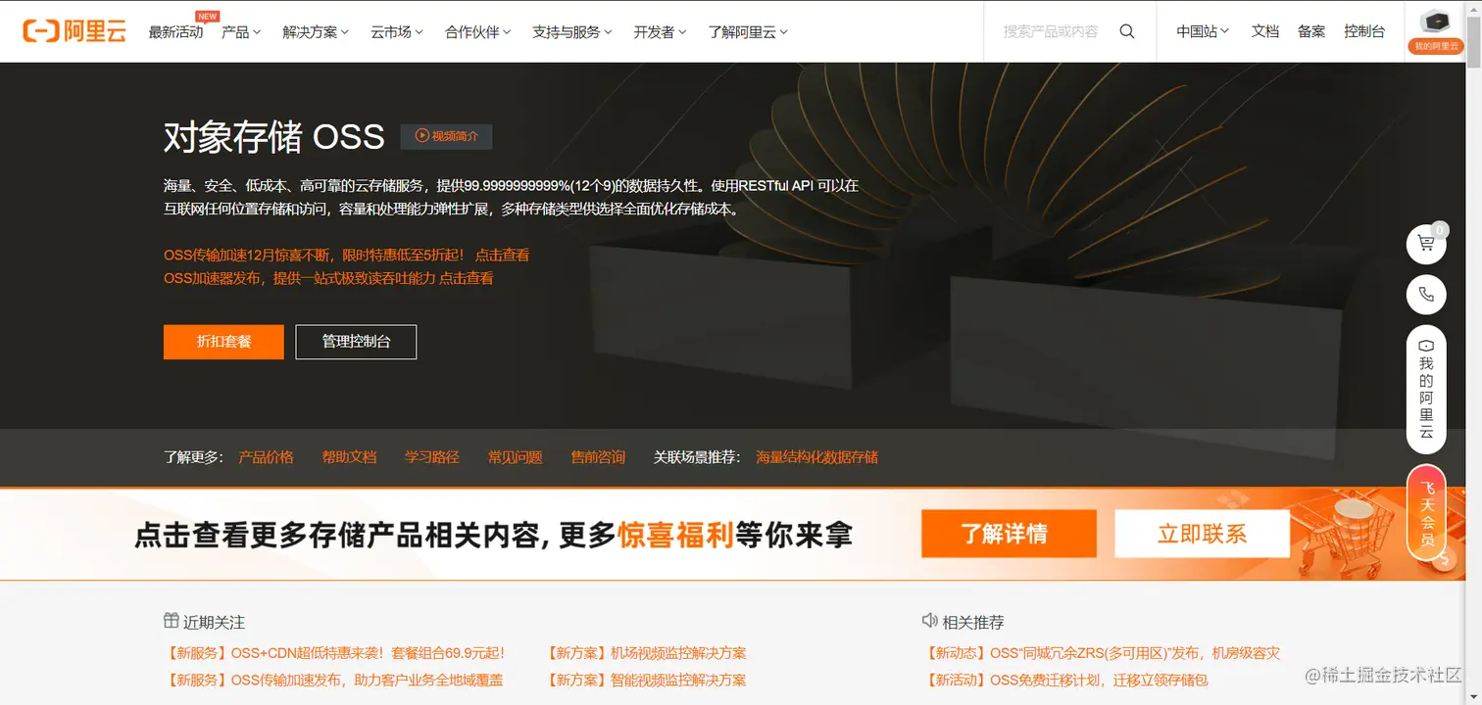The height and width of the screenshot is (705, 1482).
Task: Expand the 开发者 dropdown menu
Action: tap(661, 31)
